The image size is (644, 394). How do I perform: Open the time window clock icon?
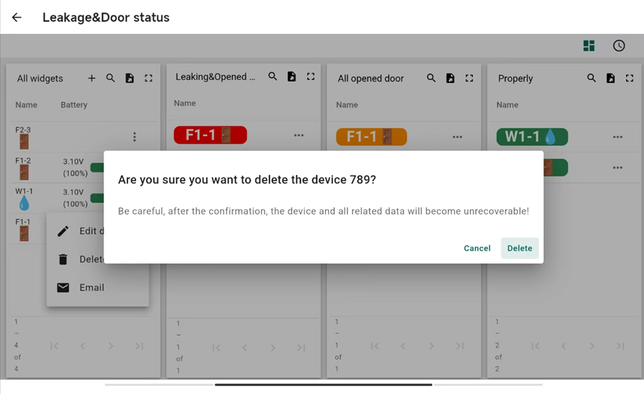pyautogui.click(x=619, y=46)
